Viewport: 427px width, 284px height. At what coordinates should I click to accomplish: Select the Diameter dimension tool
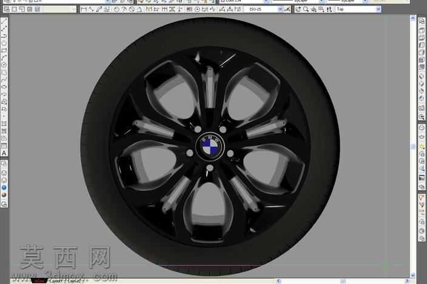coord(132,9)
